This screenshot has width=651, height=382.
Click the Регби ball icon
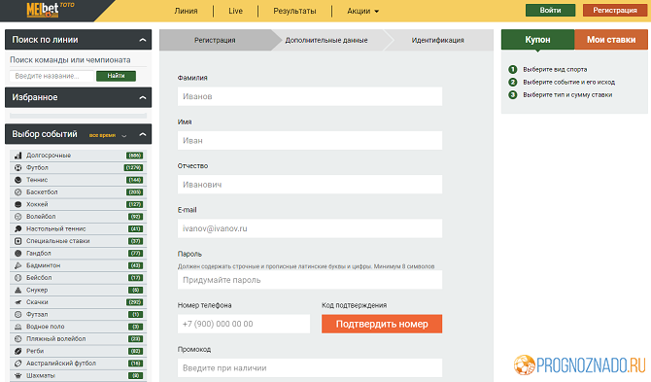pyautogui.click(x=17, y=351)
